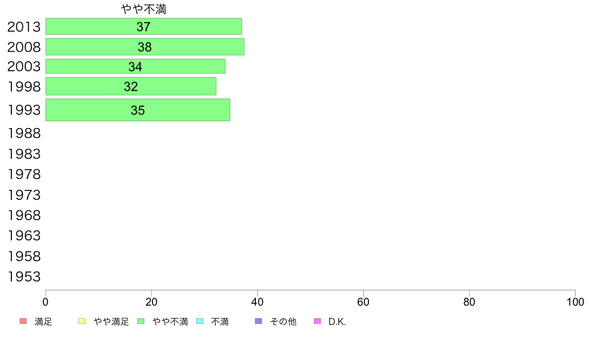Click the red 満足 legend swatch
589x364 pixels.
23,321
